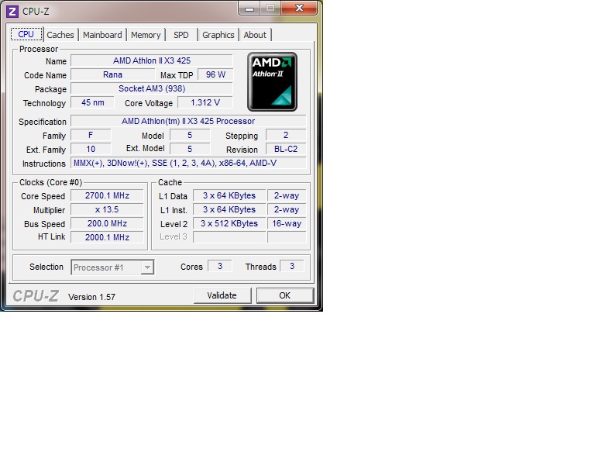Select the CPU tab
The height and width of the screenshot is (476, 595).
pyautogui.click(x=26, y=34)
